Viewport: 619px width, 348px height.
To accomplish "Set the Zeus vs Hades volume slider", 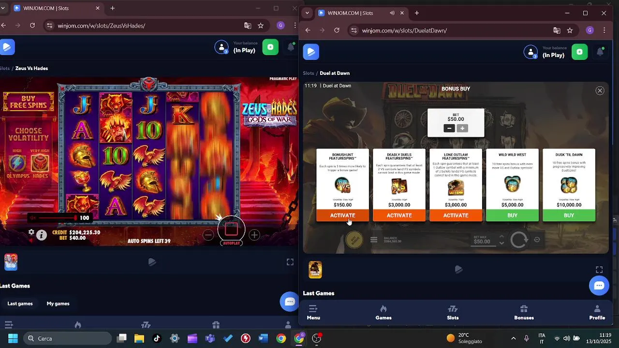I will point(57,218).
